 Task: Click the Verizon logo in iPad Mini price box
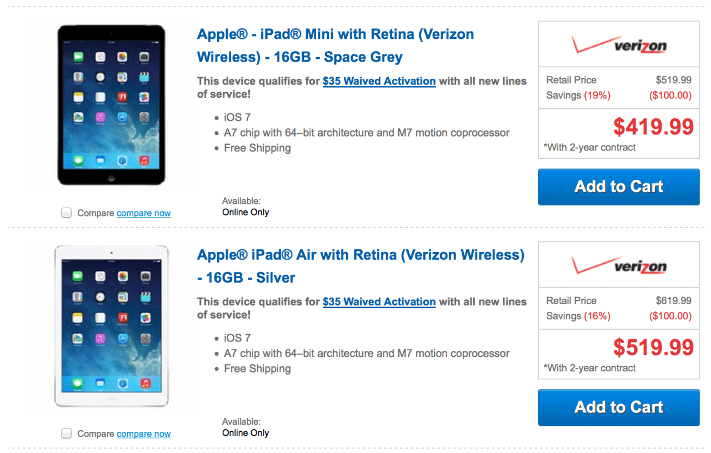pos(619,44)
